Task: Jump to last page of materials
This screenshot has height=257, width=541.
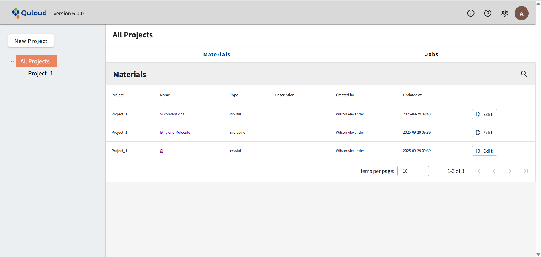Action: click(x=526, y=171)
